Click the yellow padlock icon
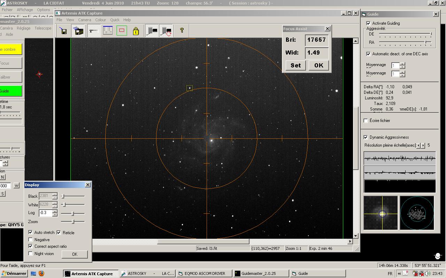Viewport: 446px width, 278px height. 136,31
